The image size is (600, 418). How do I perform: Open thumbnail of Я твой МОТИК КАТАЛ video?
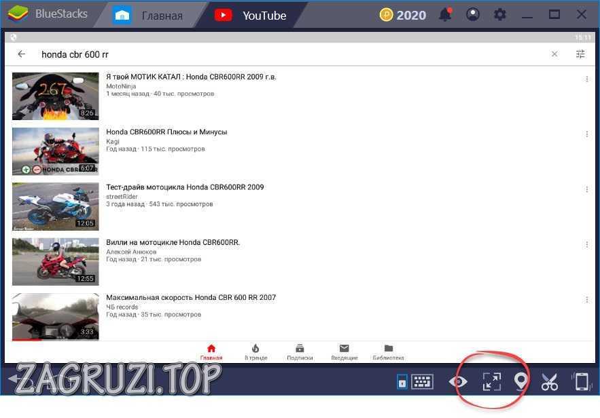(56, 96)
